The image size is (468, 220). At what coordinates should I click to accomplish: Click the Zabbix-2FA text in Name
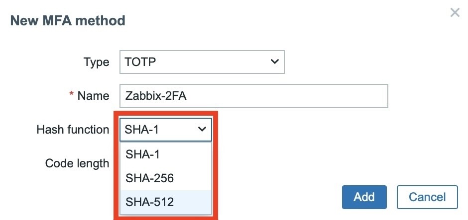point(156,96)
